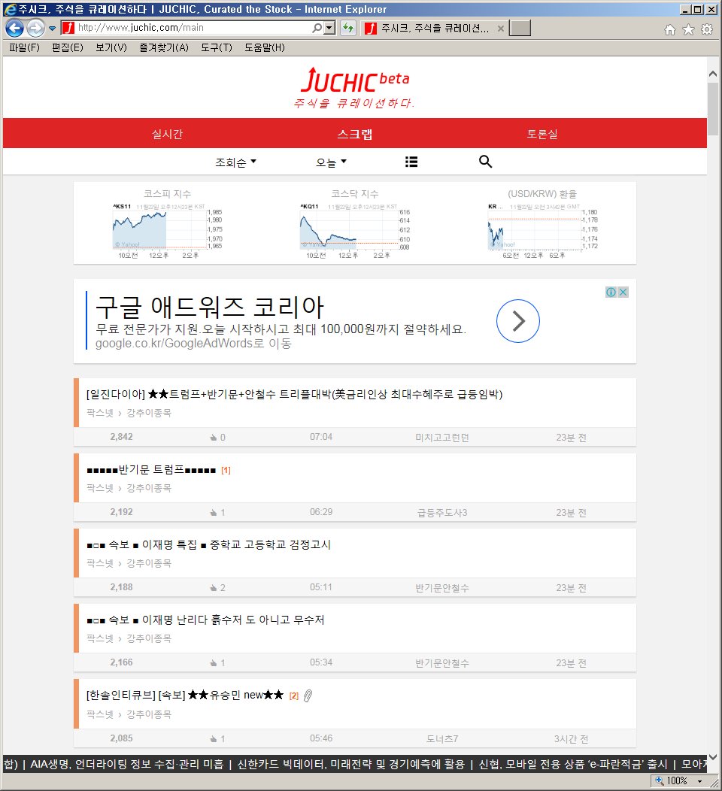Go forward with the browser forward arrow
The height and width of the screenshot is (791, 722).
(x=35, y=29)
